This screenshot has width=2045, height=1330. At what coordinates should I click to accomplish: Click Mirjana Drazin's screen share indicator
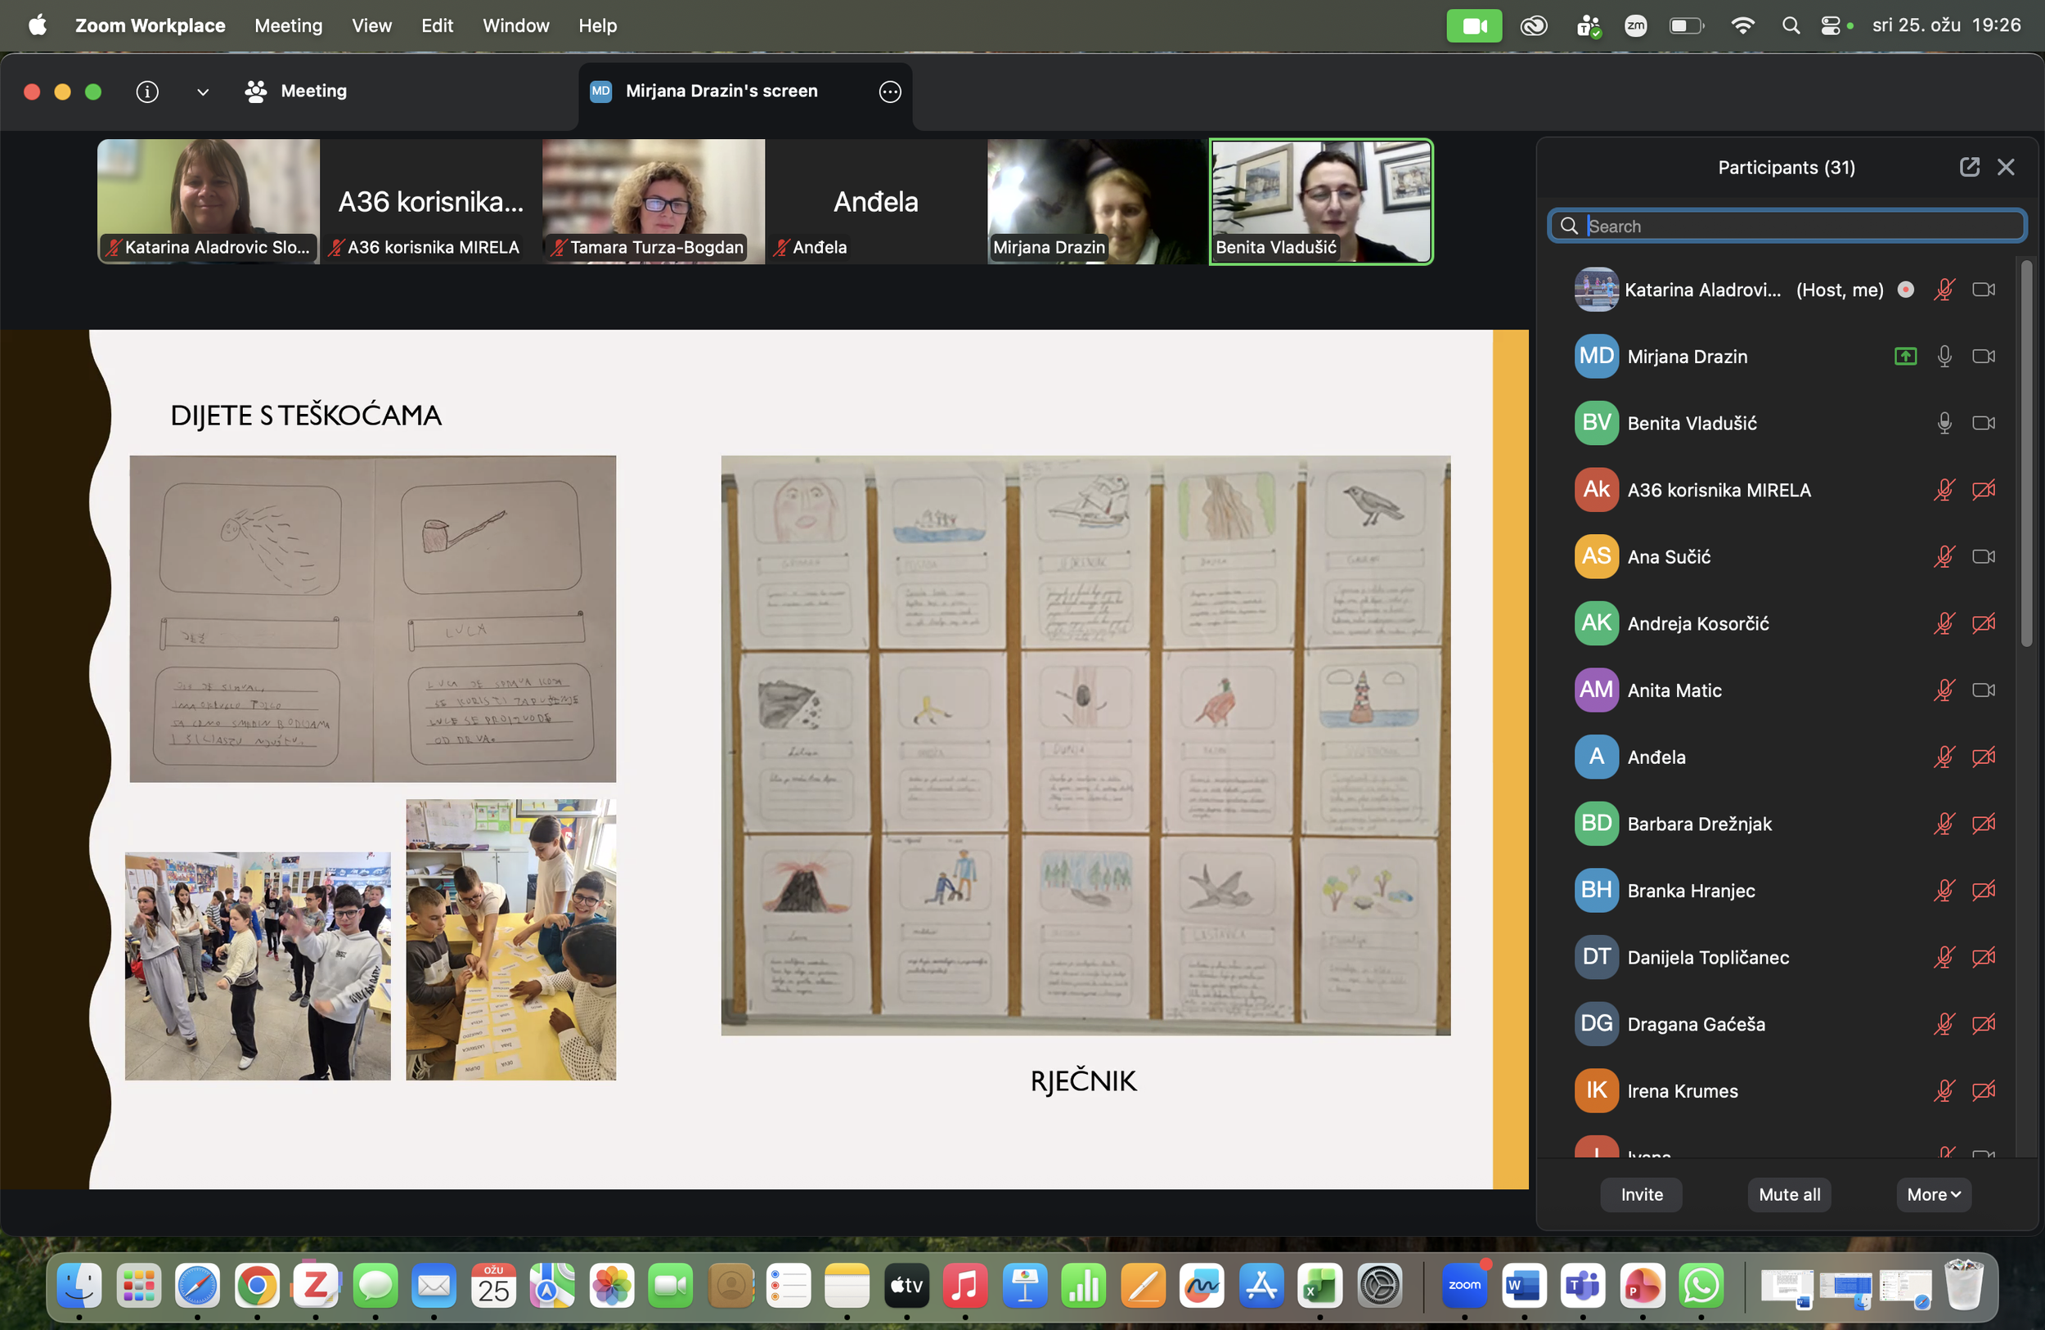point(1906,356)
